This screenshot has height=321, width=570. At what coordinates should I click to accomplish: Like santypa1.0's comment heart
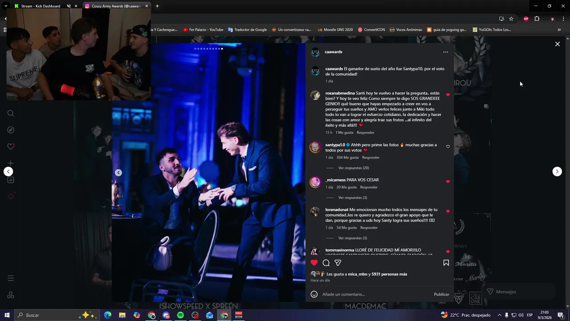[x=448, y=147]
